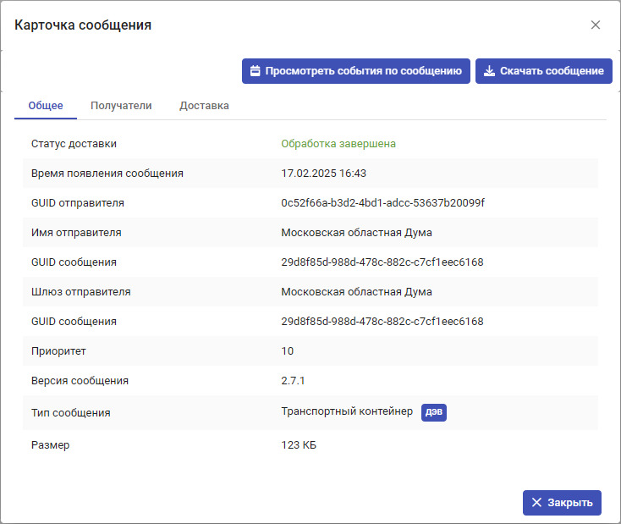The height and width of the screenshot is (524, 621).
Task: Select the Приоритет value 10
Action: (288, 351)
